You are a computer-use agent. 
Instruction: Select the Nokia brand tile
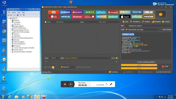pos(65,16)
